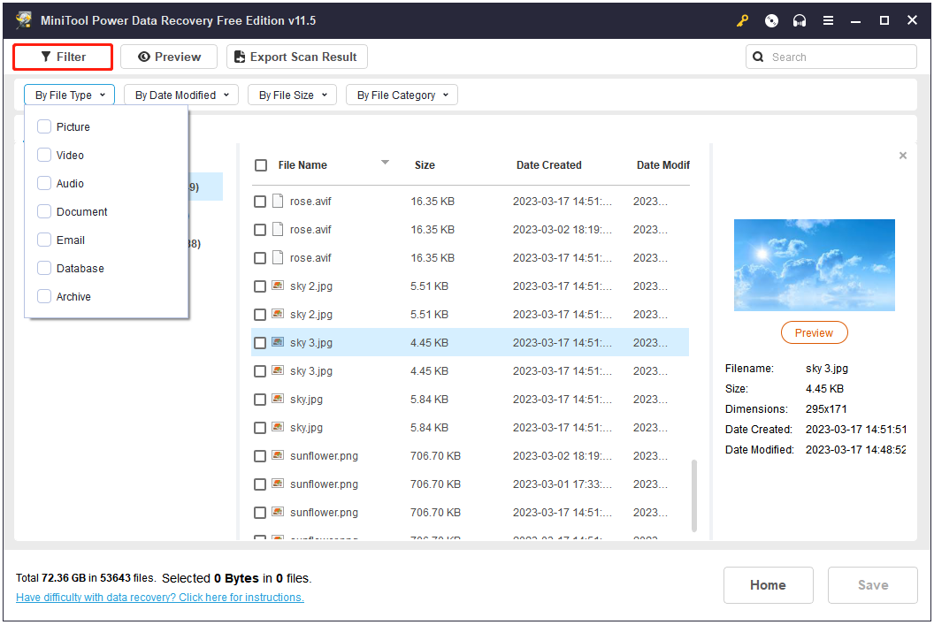Expand the By File Size dropdown
This screenshot has width=934, height=625.
(x=293, y=95)
